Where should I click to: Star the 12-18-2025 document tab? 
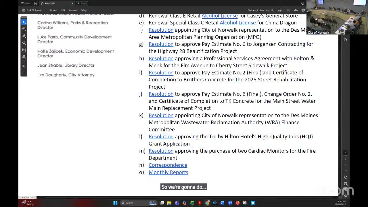click(x=42, y=3)
